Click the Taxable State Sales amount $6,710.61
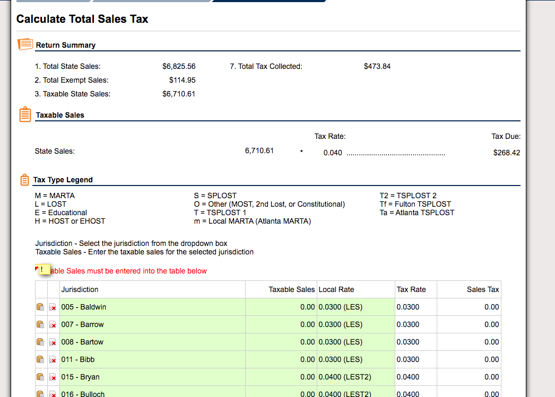The width and height of the screenshot is (555, 397). 179,94
